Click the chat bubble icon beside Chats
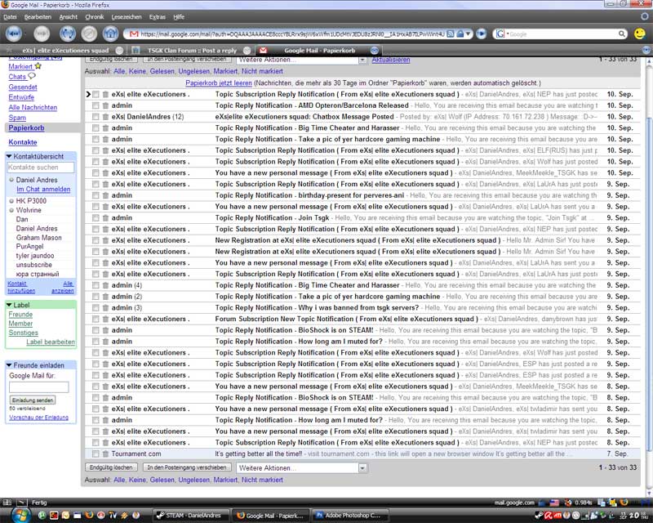Viewport: 653px width, 523px height. 32,77
